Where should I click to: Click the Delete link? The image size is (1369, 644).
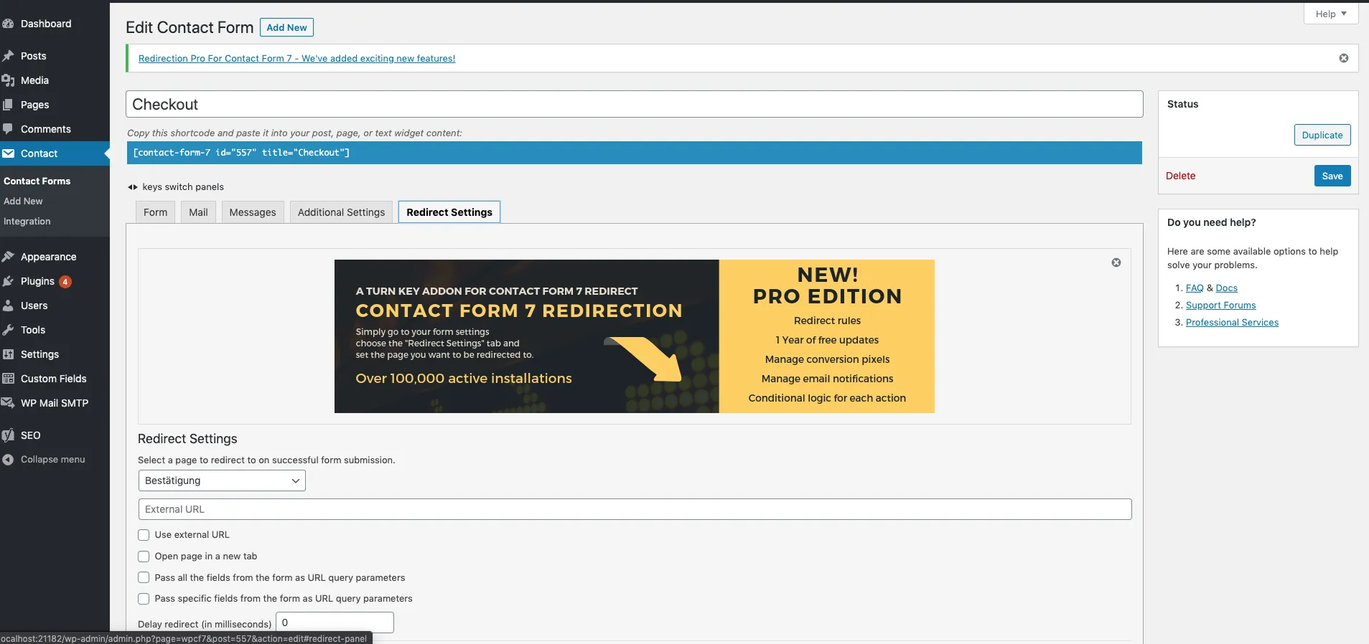point(1180,176)
